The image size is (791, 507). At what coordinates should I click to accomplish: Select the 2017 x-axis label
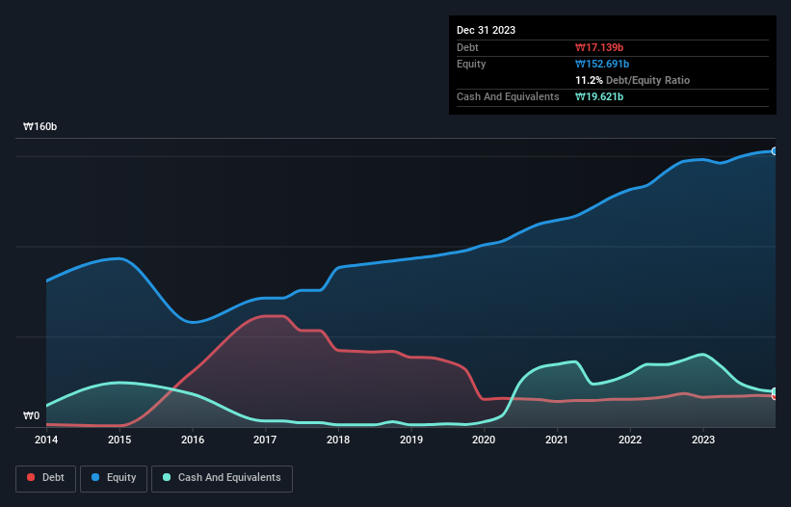click(x=265, y=440)
